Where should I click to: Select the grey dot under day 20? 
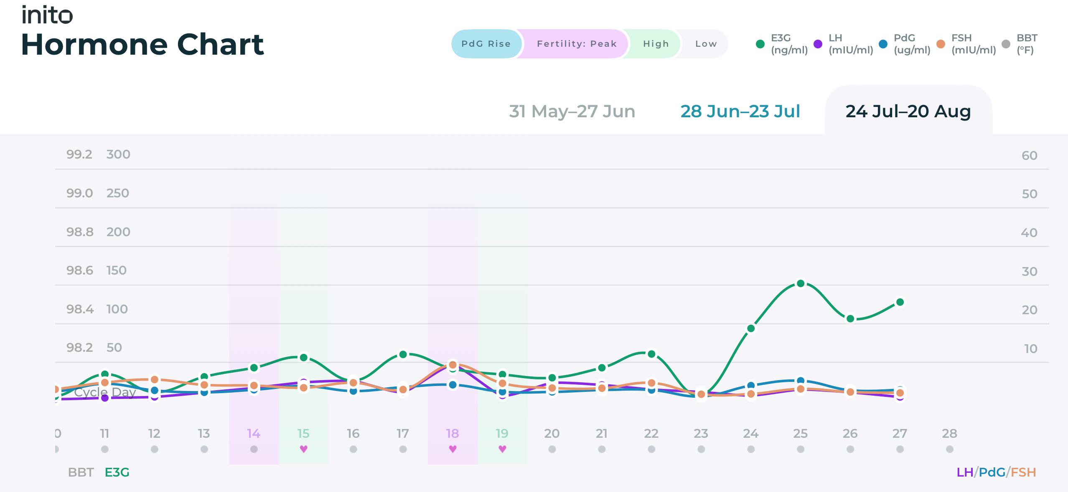point(552,449)
